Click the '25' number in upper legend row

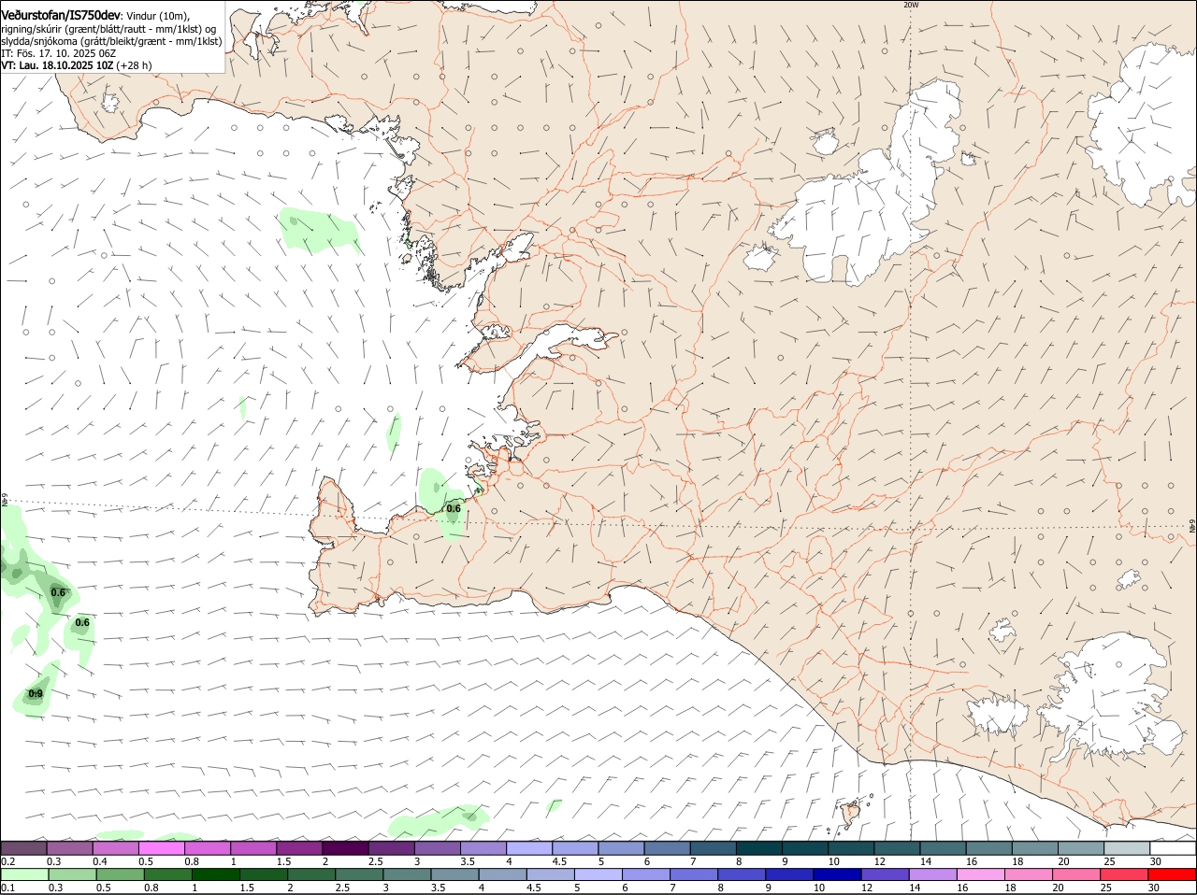1110,860
